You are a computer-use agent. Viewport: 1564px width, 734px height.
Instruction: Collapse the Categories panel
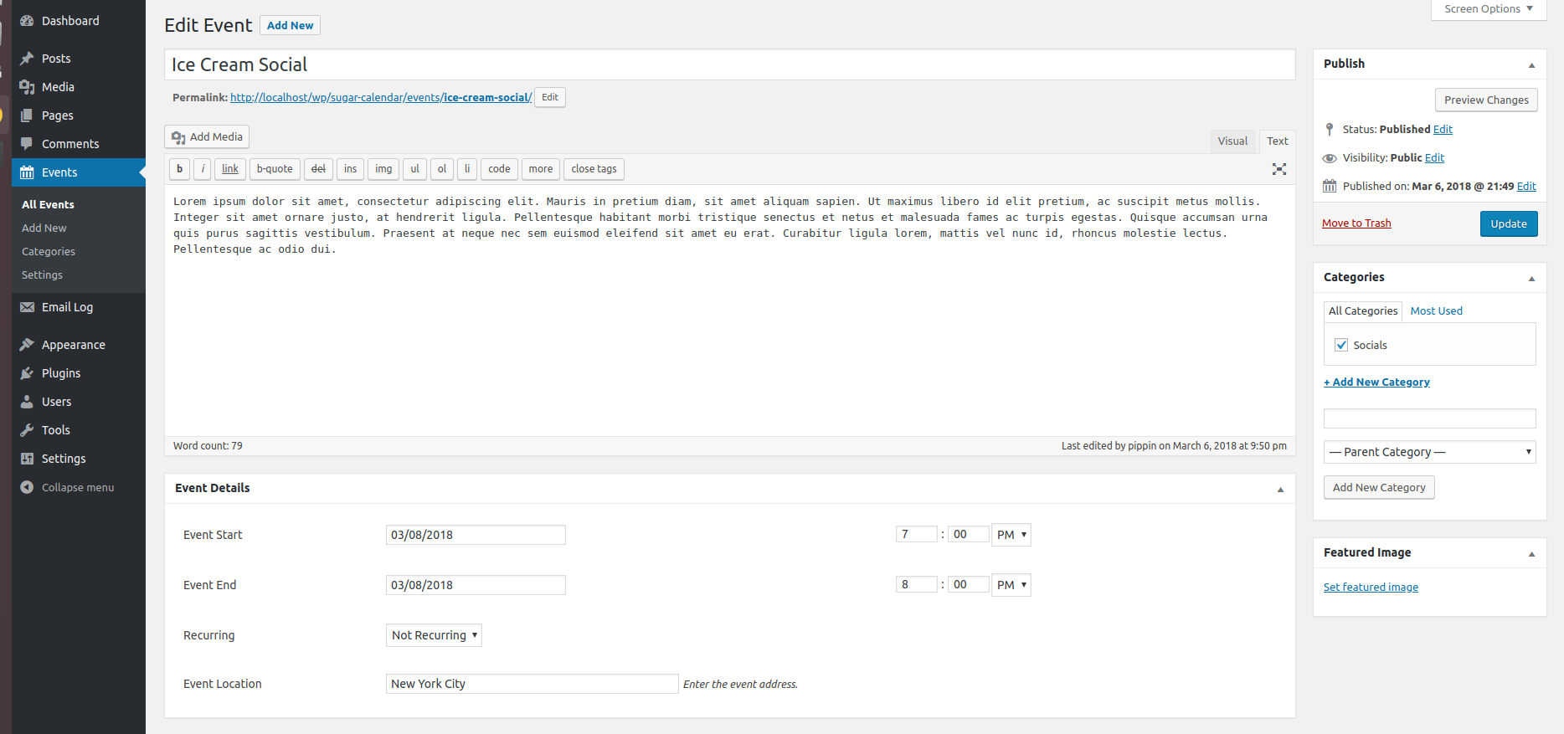coord(1531,278)
